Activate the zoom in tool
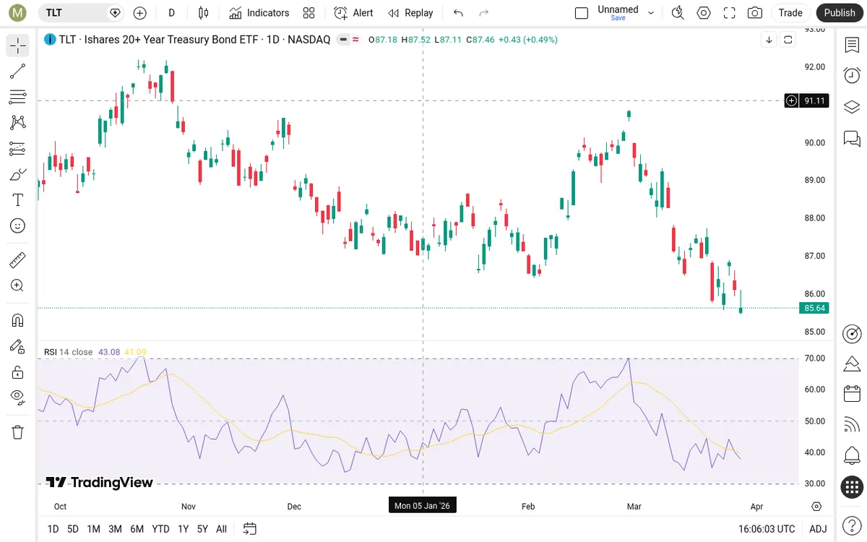 pos(18,285)
